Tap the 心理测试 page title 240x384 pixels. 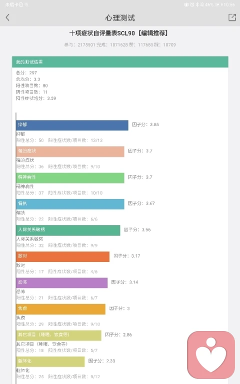coord(120,17)
